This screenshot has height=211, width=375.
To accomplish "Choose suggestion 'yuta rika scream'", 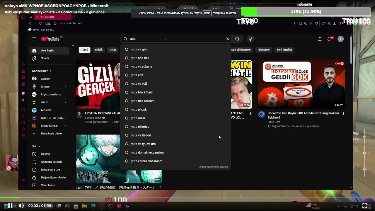I will coord(175,101).
